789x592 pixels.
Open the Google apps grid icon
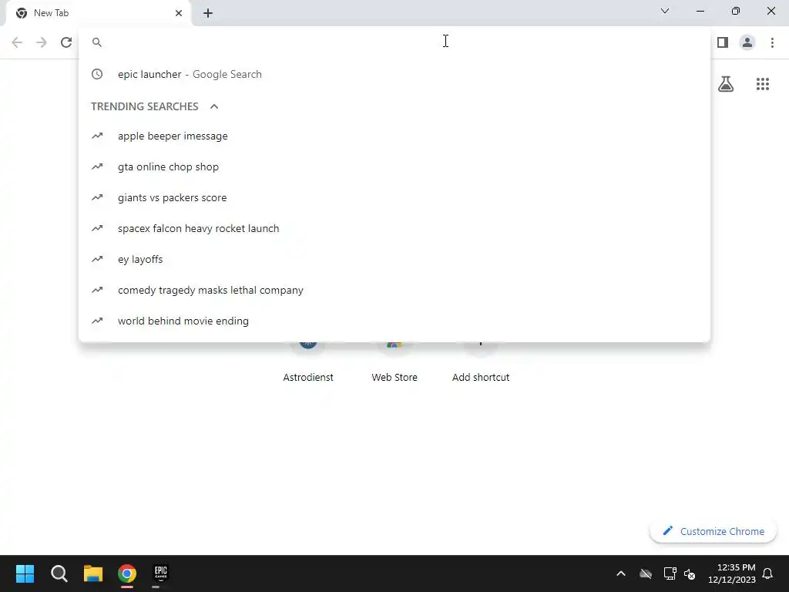coord(763,84)
